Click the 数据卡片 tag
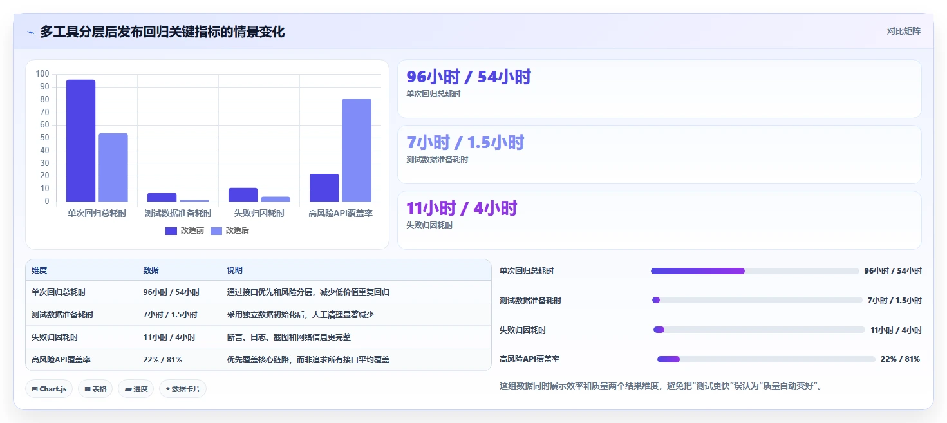The width and height of the screenshot is (947, 423). 183,389
